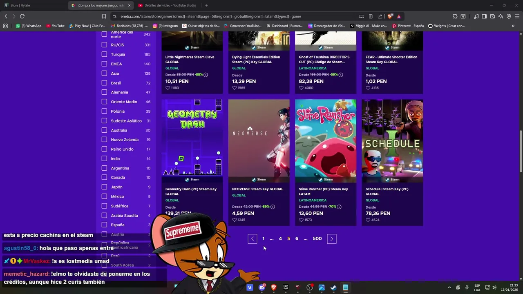Open the Brave Wallet icon

point(492,16)
